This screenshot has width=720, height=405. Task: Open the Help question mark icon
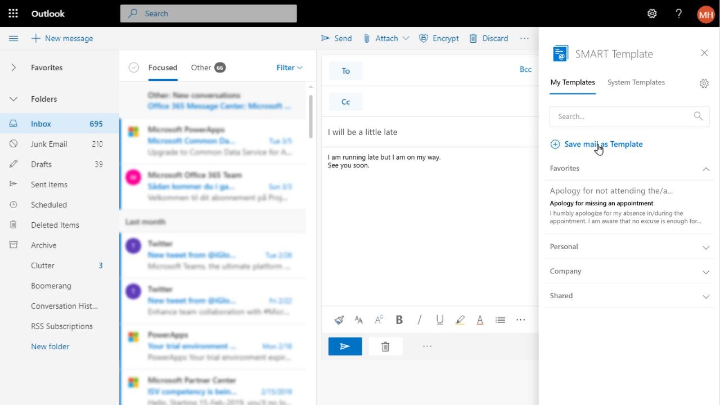coord(679,13)
